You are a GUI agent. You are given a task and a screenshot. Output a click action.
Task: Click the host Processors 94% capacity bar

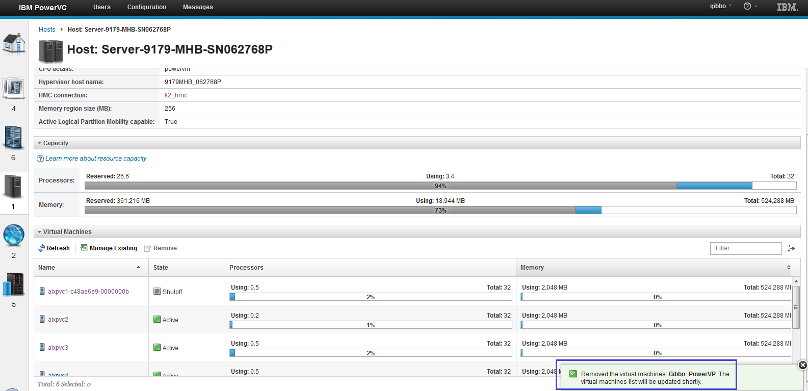(440, 186)
